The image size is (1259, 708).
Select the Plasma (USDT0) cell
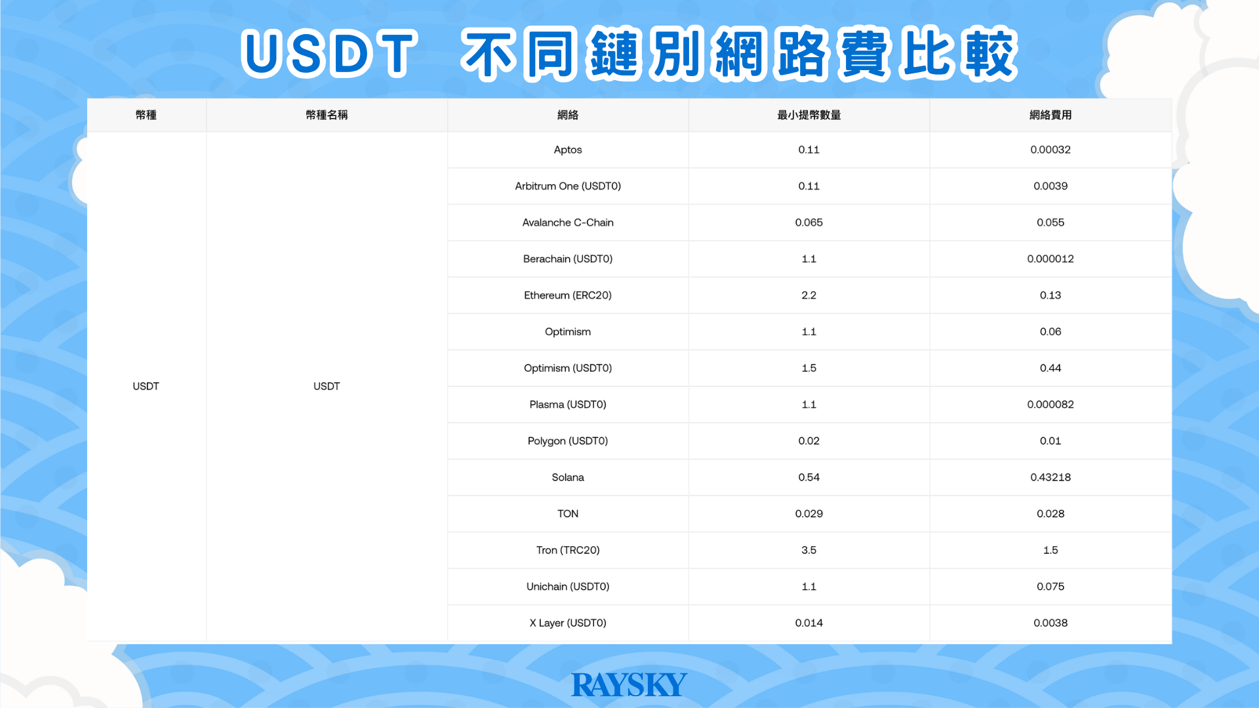pos(568,404)
